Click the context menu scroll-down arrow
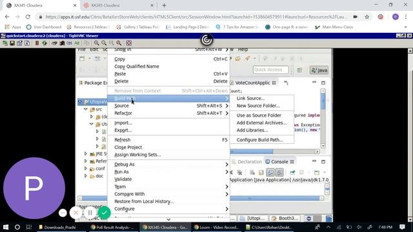 click(x=168, y=219)
